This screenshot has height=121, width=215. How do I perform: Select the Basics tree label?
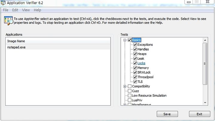pos(136,40)
